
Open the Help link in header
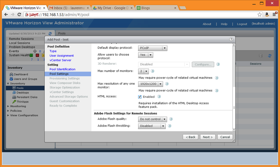(224, 24)
